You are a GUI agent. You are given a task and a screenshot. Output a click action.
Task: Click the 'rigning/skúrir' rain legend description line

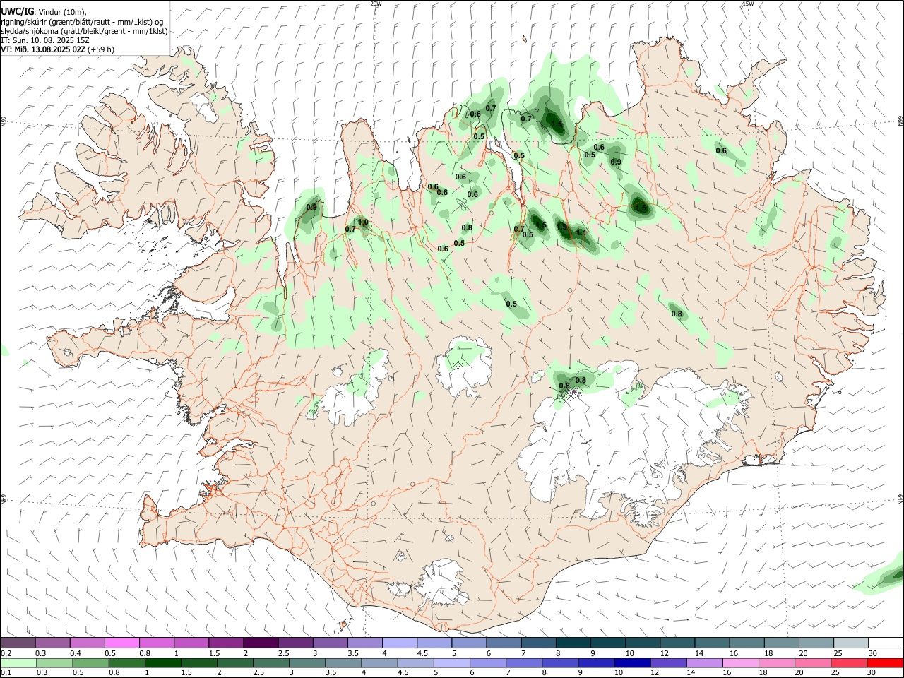click(x=82, y=22)
